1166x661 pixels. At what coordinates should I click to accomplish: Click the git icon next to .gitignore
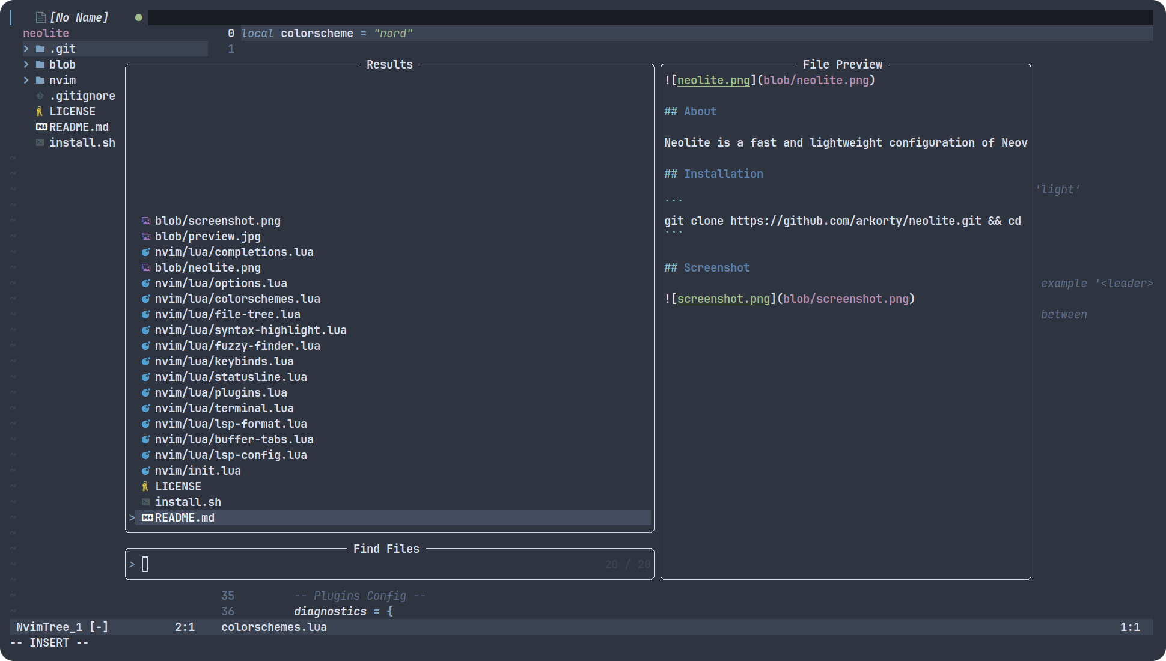[x=40, y=96]
